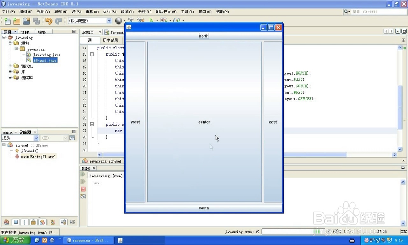408x245 pixels.
Task: Select Javaswing.java in project tree
Action: (47, 55)
